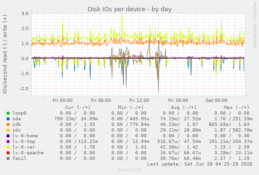The image size is (259, 175).
Task: Click the Fri 18:00 axis label
Action: tap(178, 100)
